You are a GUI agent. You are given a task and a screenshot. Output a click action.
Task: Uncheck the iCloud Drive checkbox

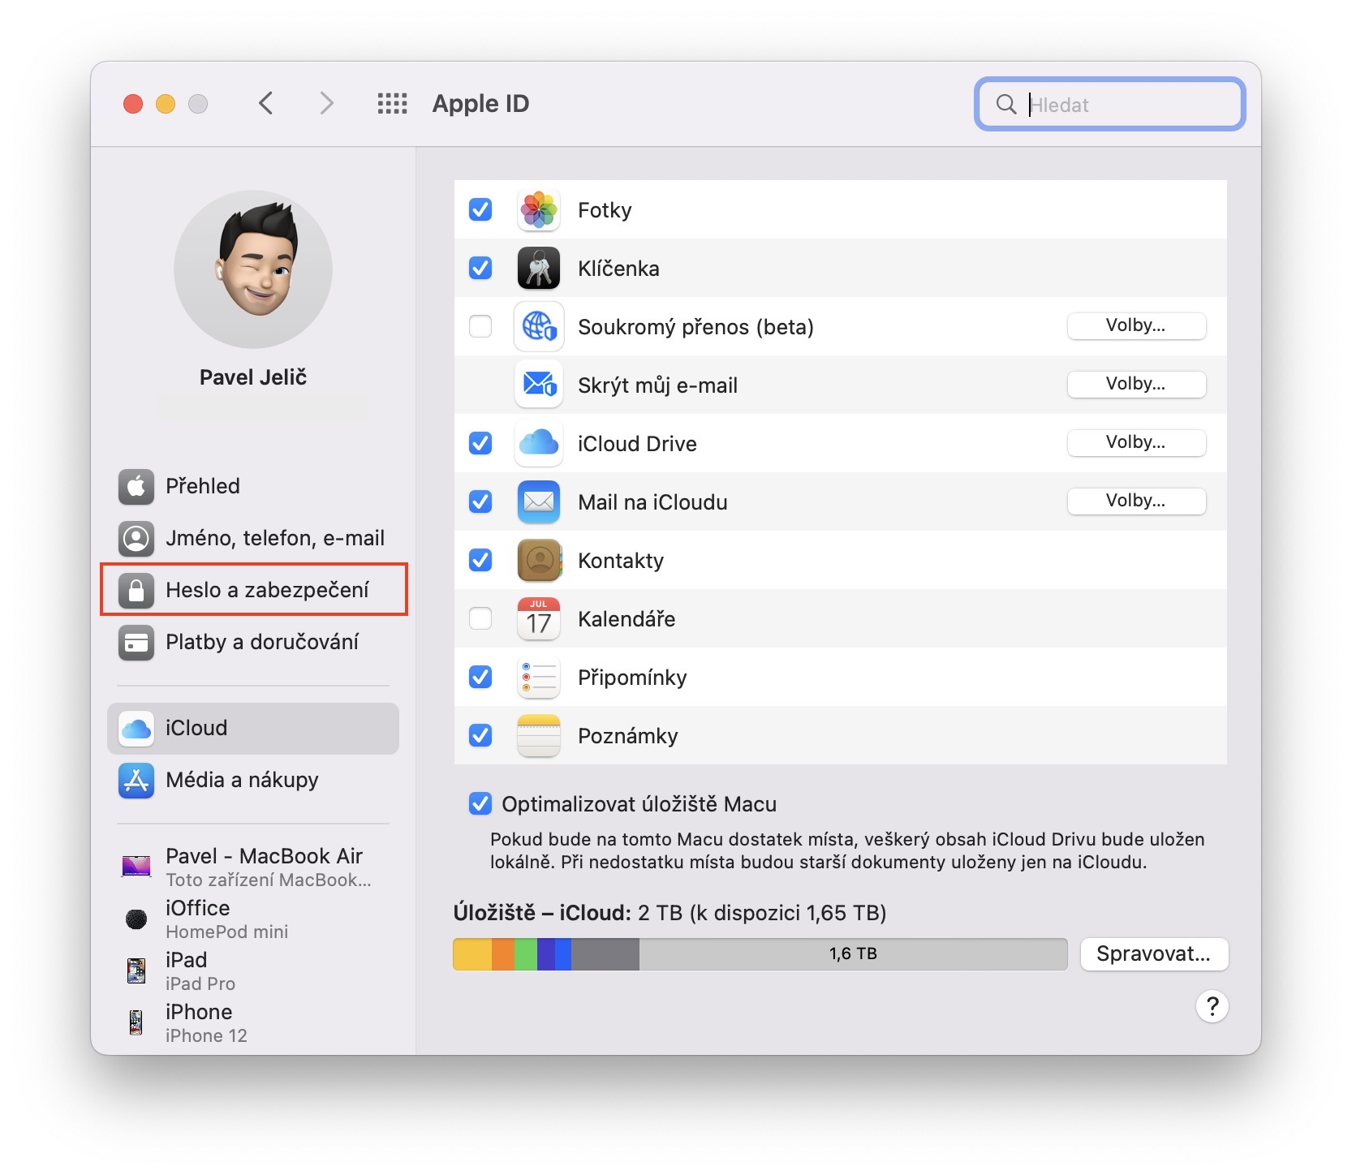click(x=480, y=444)
